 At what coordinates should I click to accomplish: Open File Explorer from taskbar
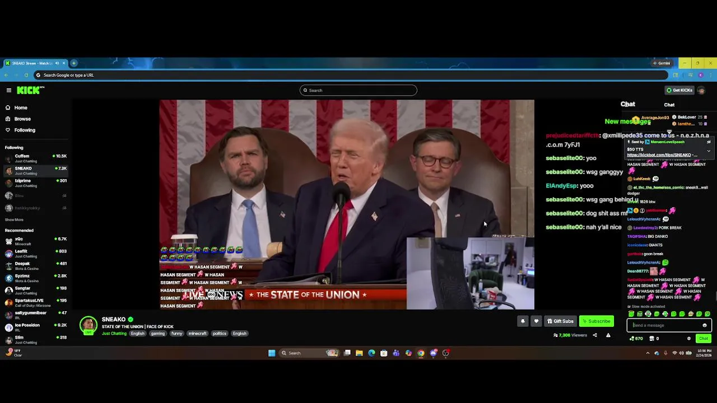click(x=359, y=353)
